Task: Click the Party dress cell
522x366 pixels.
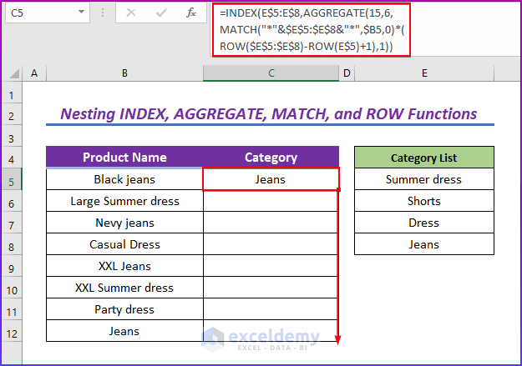Action: click(x=124, y=309)
